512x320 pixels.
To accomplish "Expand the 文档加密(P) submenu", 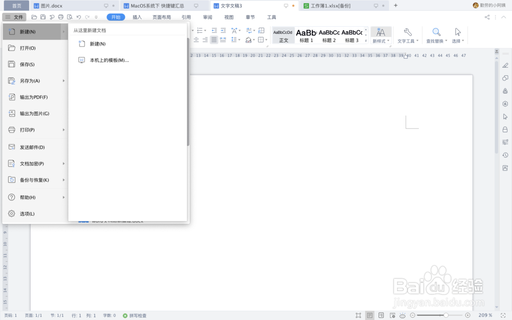I will [x=35, y=164].
